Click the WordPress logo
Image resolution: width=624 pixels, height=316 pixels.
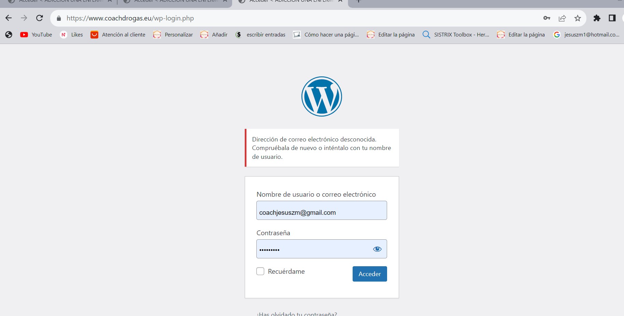pos(322,96)
